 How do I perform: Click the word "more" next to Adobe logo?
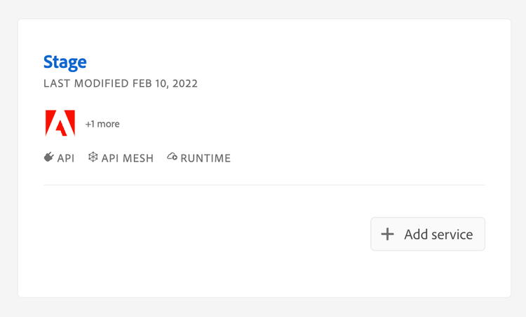(x=108, y=124)
